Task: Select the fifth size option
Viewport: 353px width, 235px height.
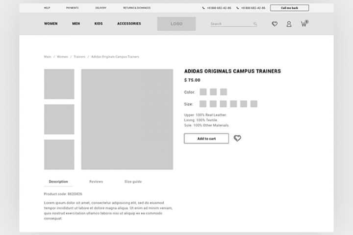Action: pos(244,104)
